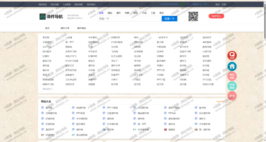This screenshot has height=142, width=266.
Task: Click the icon beside 第一课件网
Action: click(x=196, y=130)
